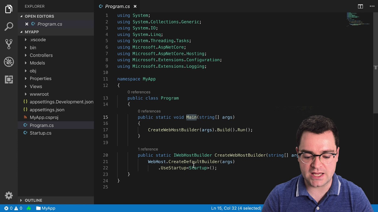This screenshot has height=212, width=378.
Task: Click '1 reference' above CreateWebHostBuilder
Action: click(148, 149)
